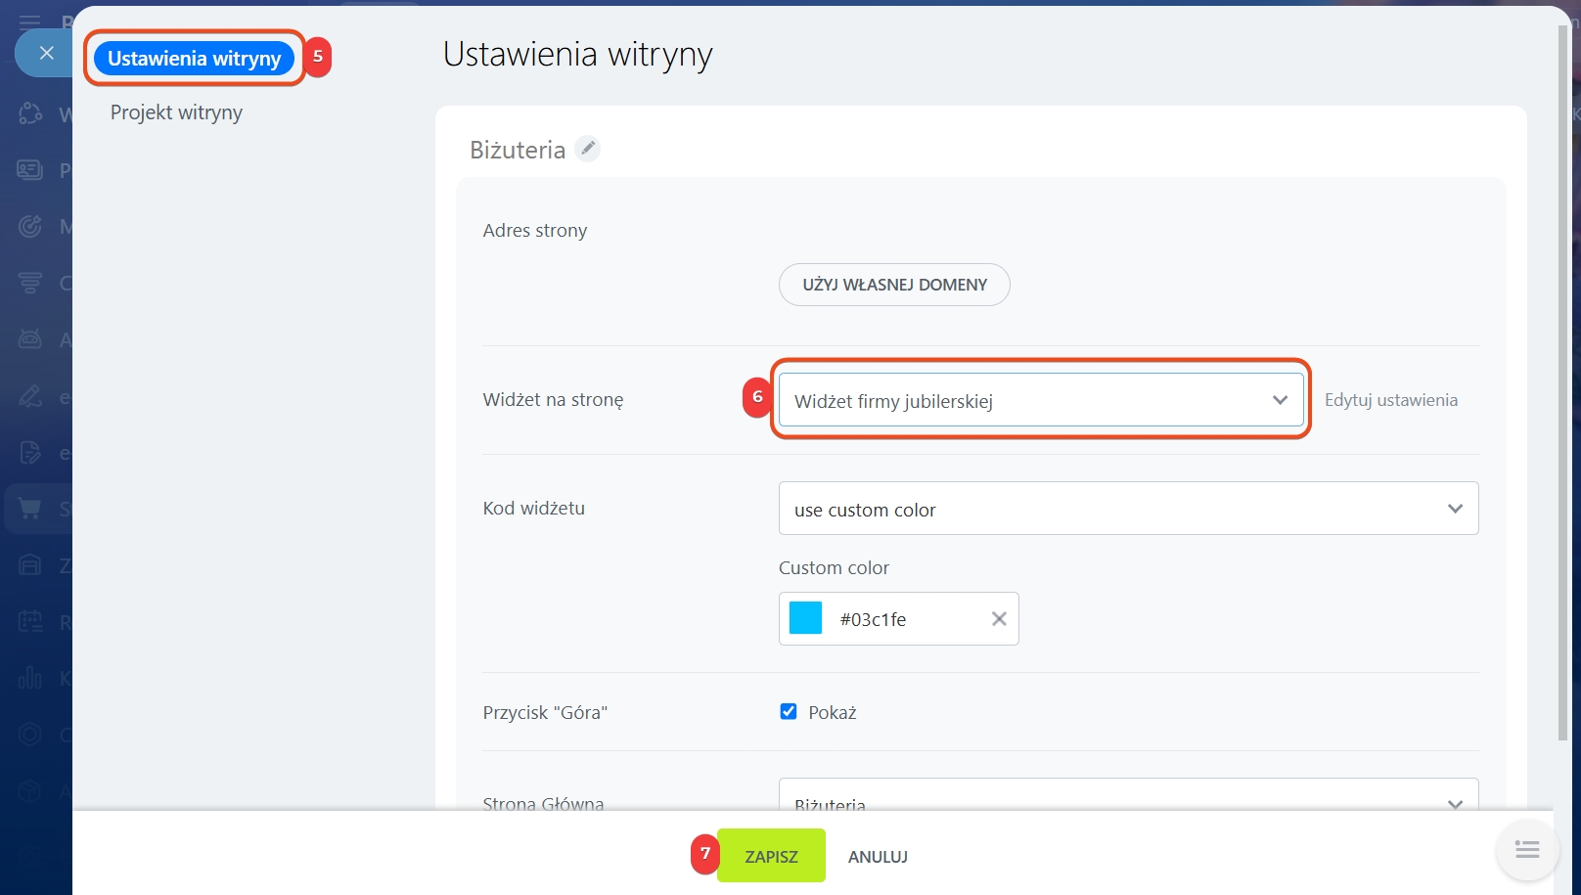Toggle the Pokaż checkbox for Góra button
The width and height of the screenshot is (1581, 895).
(x=789, y=712)
